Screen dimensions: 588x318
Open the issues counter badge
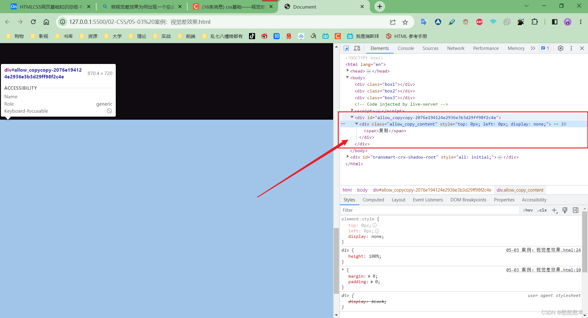click(x=545, y=48)
